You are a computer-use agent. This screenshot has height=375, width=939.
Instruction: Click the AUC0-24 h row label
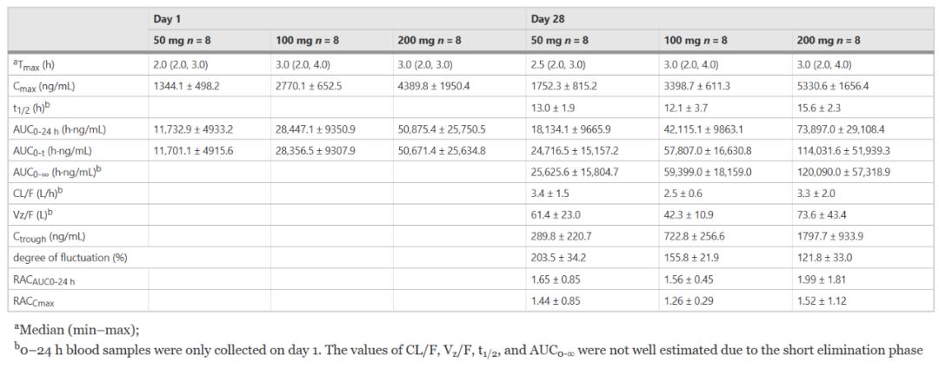[59, 130]
